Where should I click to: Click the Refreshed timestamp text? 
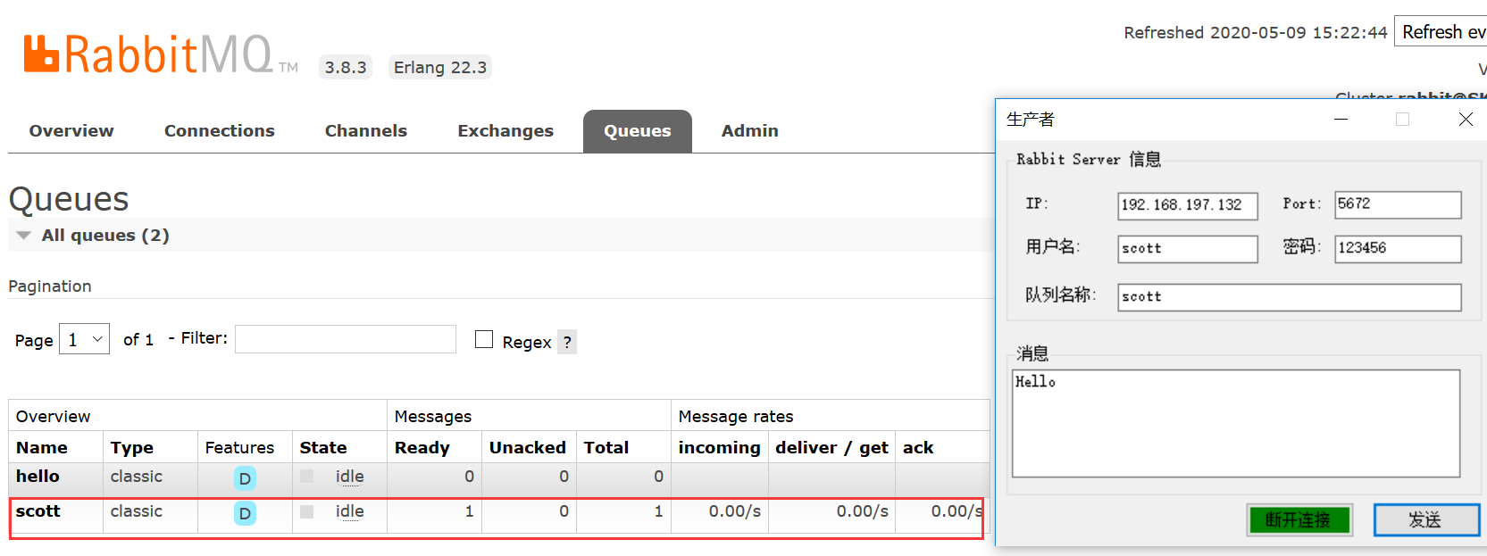point(1256,32)
